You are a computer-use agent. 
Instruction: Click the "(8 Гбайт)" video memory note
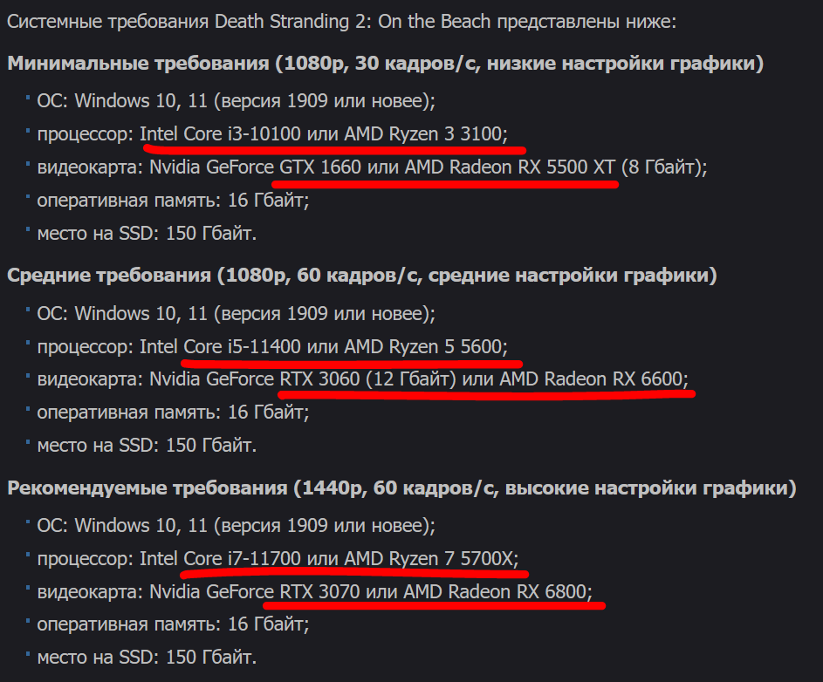coord(662,167)
